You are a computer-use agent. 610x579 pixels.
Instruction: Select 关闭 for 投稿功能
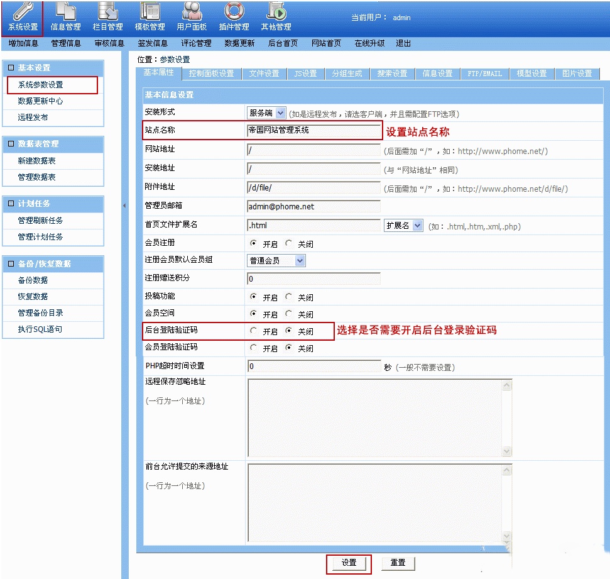point(289,297)
